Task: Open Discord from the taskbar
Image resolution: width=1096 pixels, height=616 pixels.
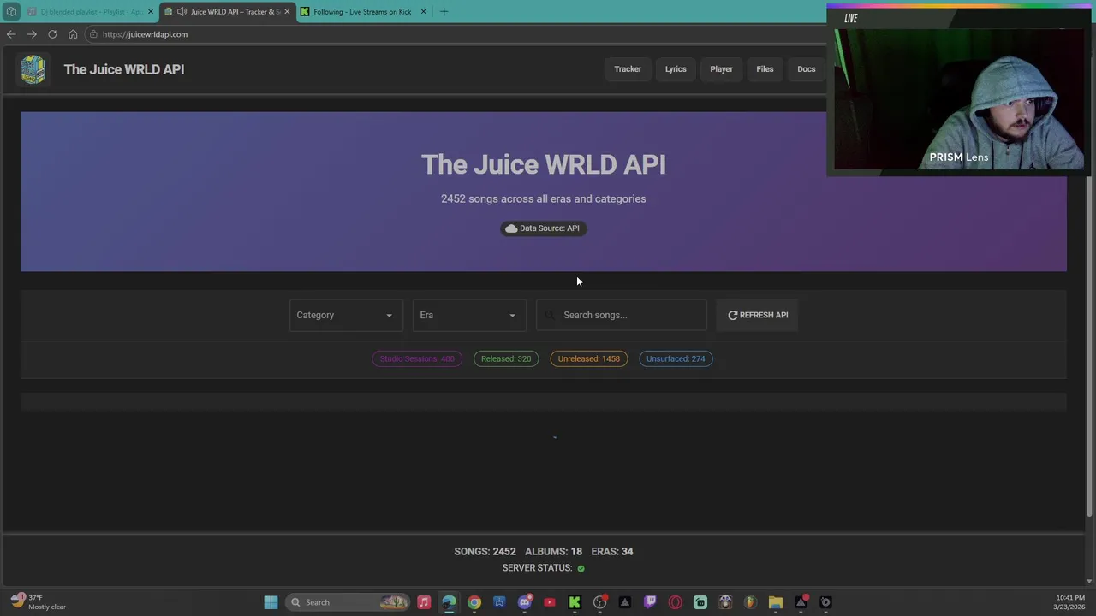Action: pyautogui.click(x=524, y=602)
